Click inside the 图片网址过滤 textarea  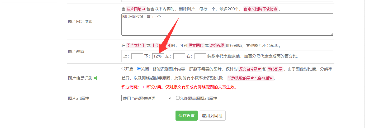point(227,25)
